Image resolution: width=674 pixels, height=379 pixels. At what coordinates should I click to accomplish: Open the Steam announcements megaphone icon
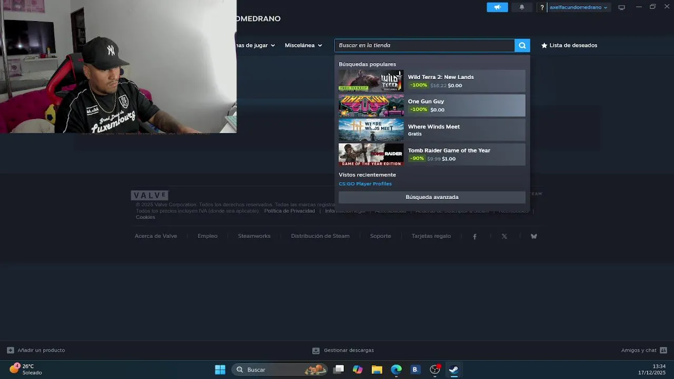(497, 7)
